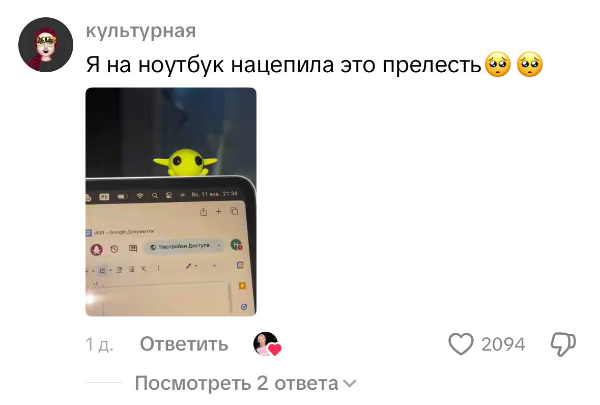600x405 pixels.
Task: Open the attached laptop photo
Action: [170, 202]
